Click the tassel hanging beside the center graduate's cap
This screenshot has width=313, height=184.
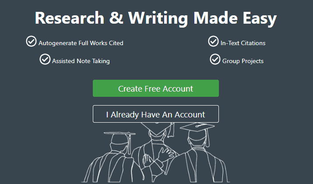[171, 130]
